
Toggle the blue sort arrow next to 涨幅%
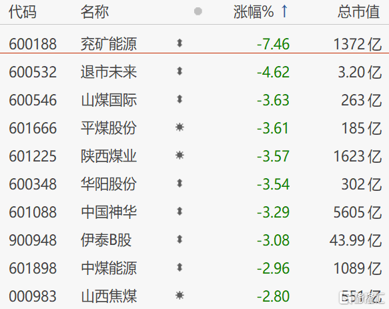284,11
